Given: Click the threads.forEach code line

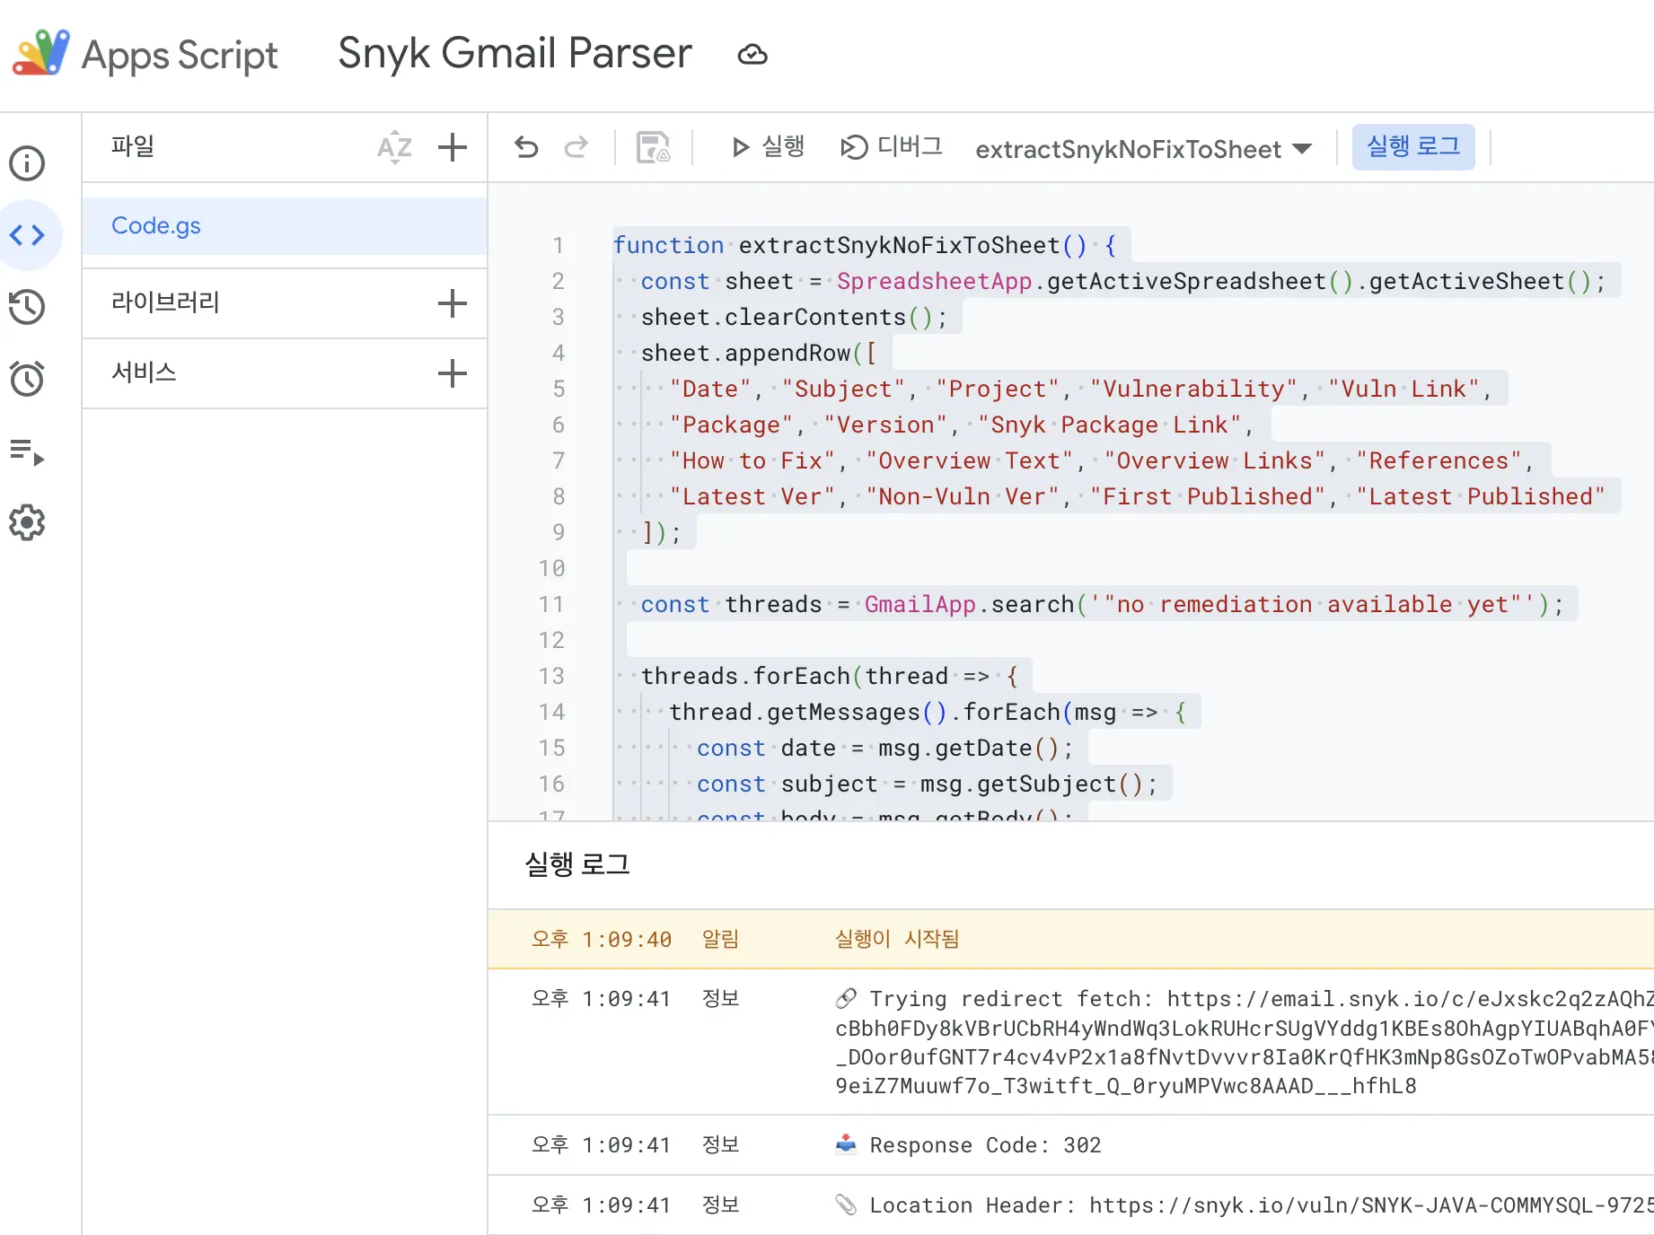Looking at the screenshot, I should pos(829,676).
